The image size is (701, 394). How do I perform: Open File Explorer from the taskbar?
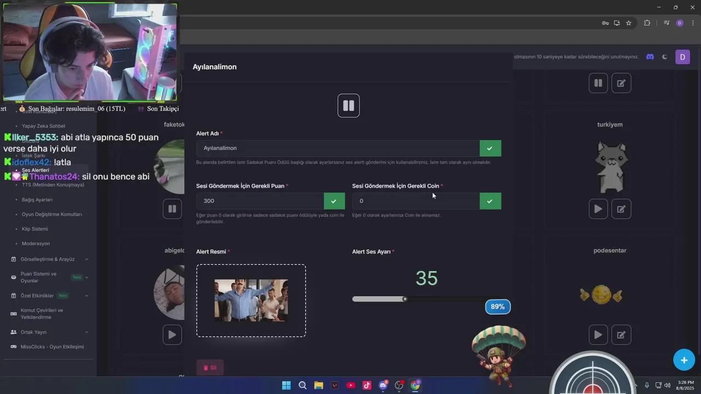[x=319, y=385]
